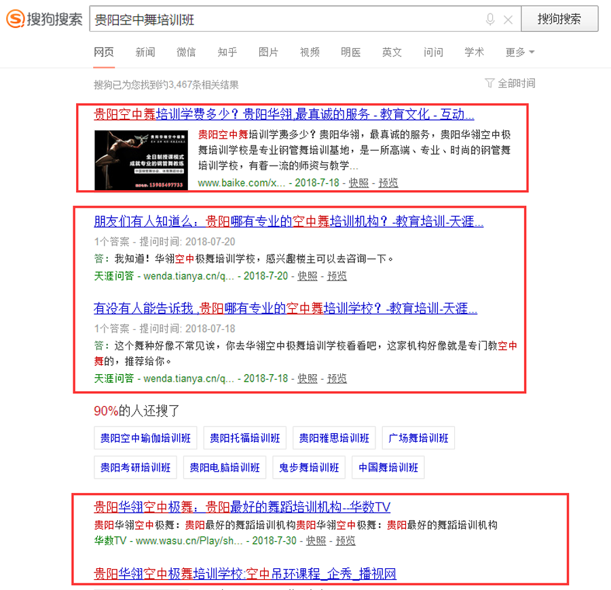The height and width of the screenshot is (590, 611).
Task: Click 天涯问答 source of 2018-7-20 result
Action: click(x=114, y=276)
